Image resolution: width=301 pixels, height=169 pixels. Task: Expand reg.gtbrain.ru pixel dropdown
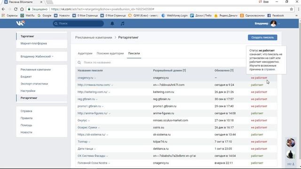coord(96,99)
